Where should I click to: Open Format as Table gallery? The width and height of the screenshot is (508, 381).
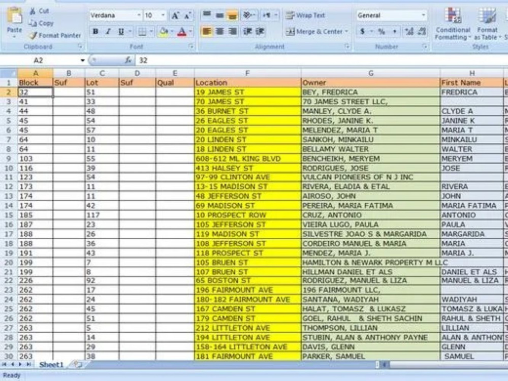(x=487, y=23)
